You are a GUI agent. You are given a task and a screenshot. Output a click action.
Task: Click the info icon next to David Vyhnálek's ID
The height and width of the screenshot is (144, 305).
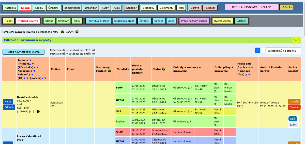[x=38, y=111]
